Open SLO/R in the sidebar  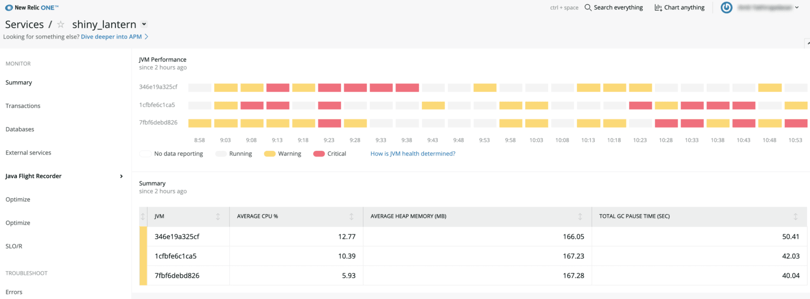[x=14, y=246]
